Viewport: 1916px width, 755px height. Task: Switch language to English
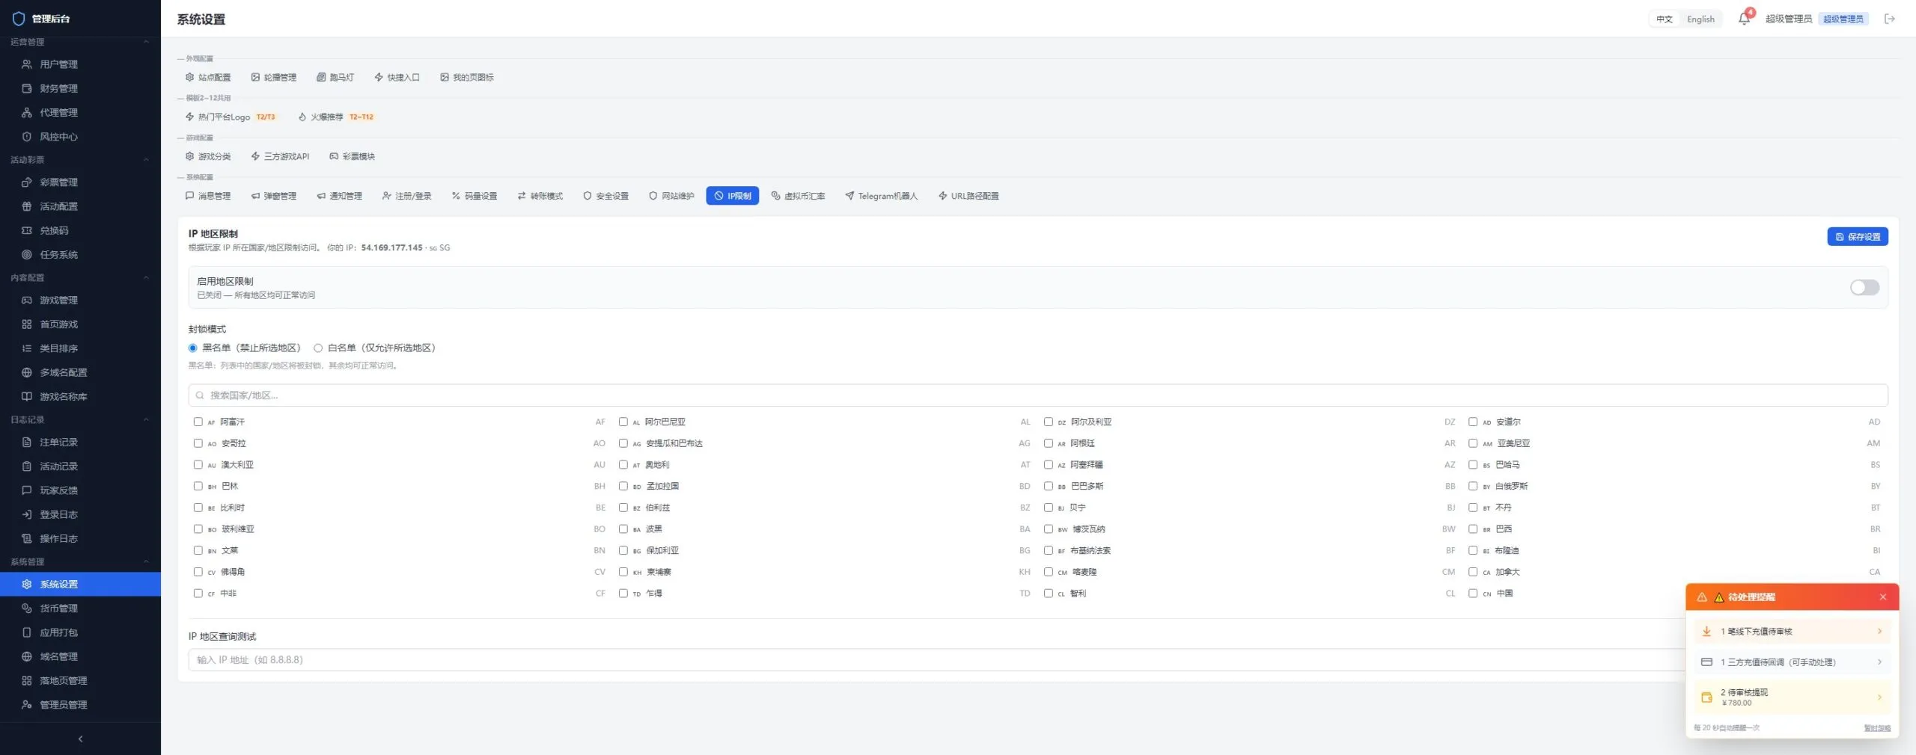click(x=1700, y=19)
